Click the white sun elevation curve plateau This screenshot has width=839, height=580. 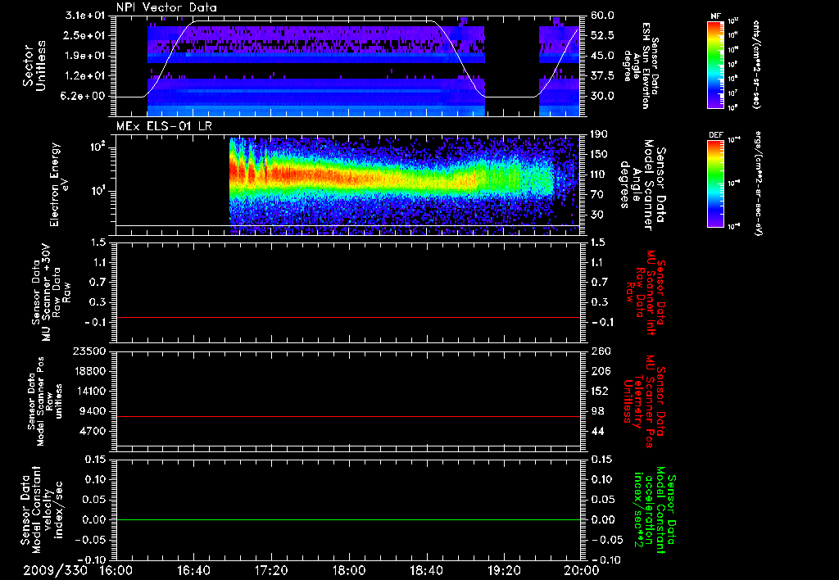pyautogui.click(x=313, y=21)
